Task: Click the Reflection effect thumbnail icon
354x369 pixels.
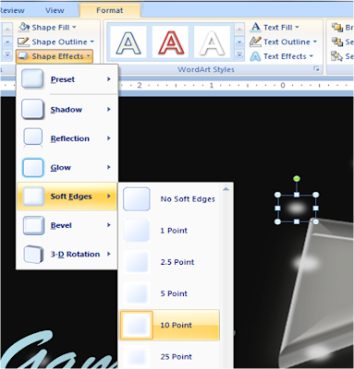Action: click(x=32, y=137)
